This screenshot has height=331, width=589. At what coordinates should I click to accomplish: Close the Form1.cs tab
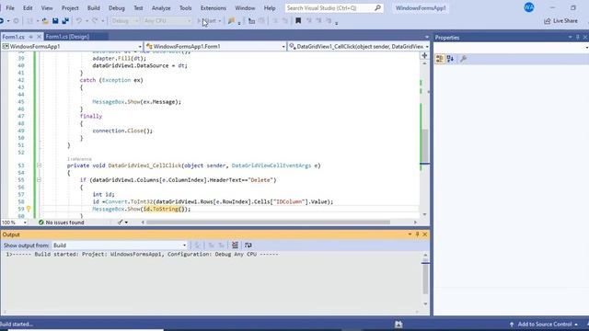pyautogui.click(x=39, y=37)
